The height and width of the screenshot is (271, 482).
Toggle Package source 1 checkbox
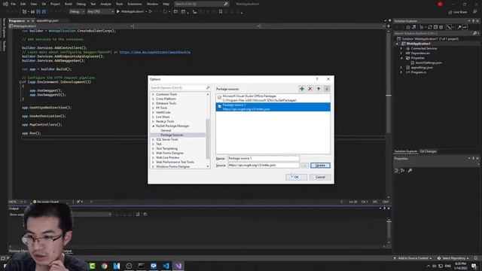click(x=219, y=106)
